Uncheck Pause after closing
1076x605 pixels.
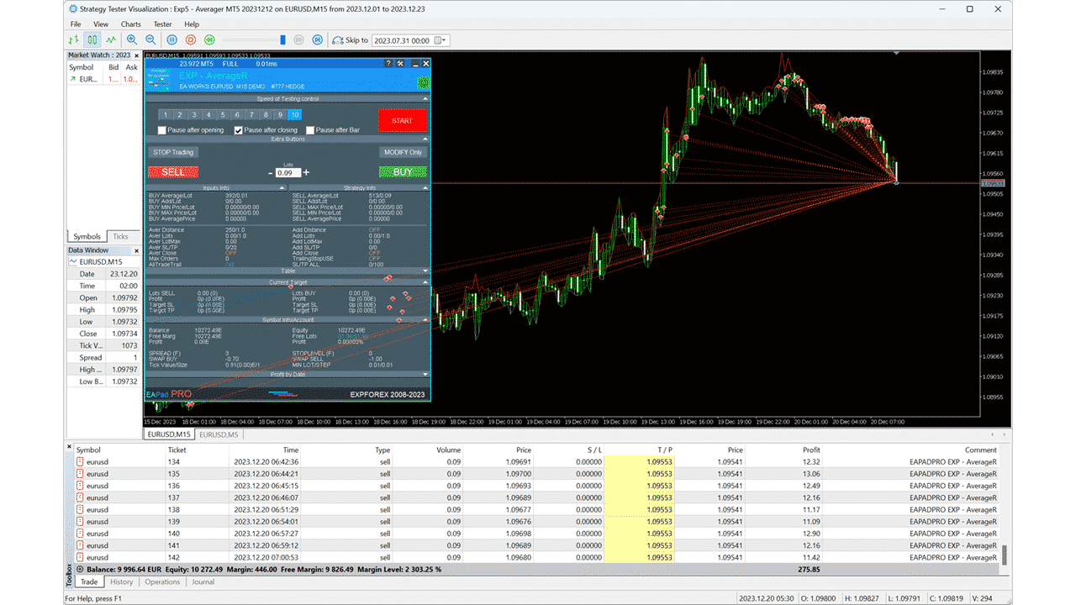[239, 130]
